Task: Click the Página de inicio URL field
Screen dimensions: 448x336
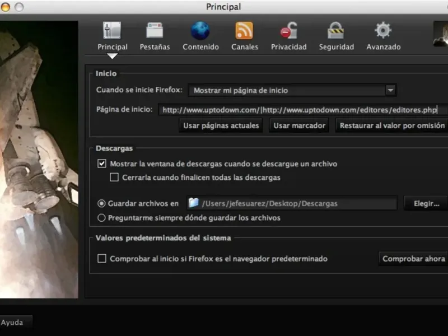Action: pos(303,110)
